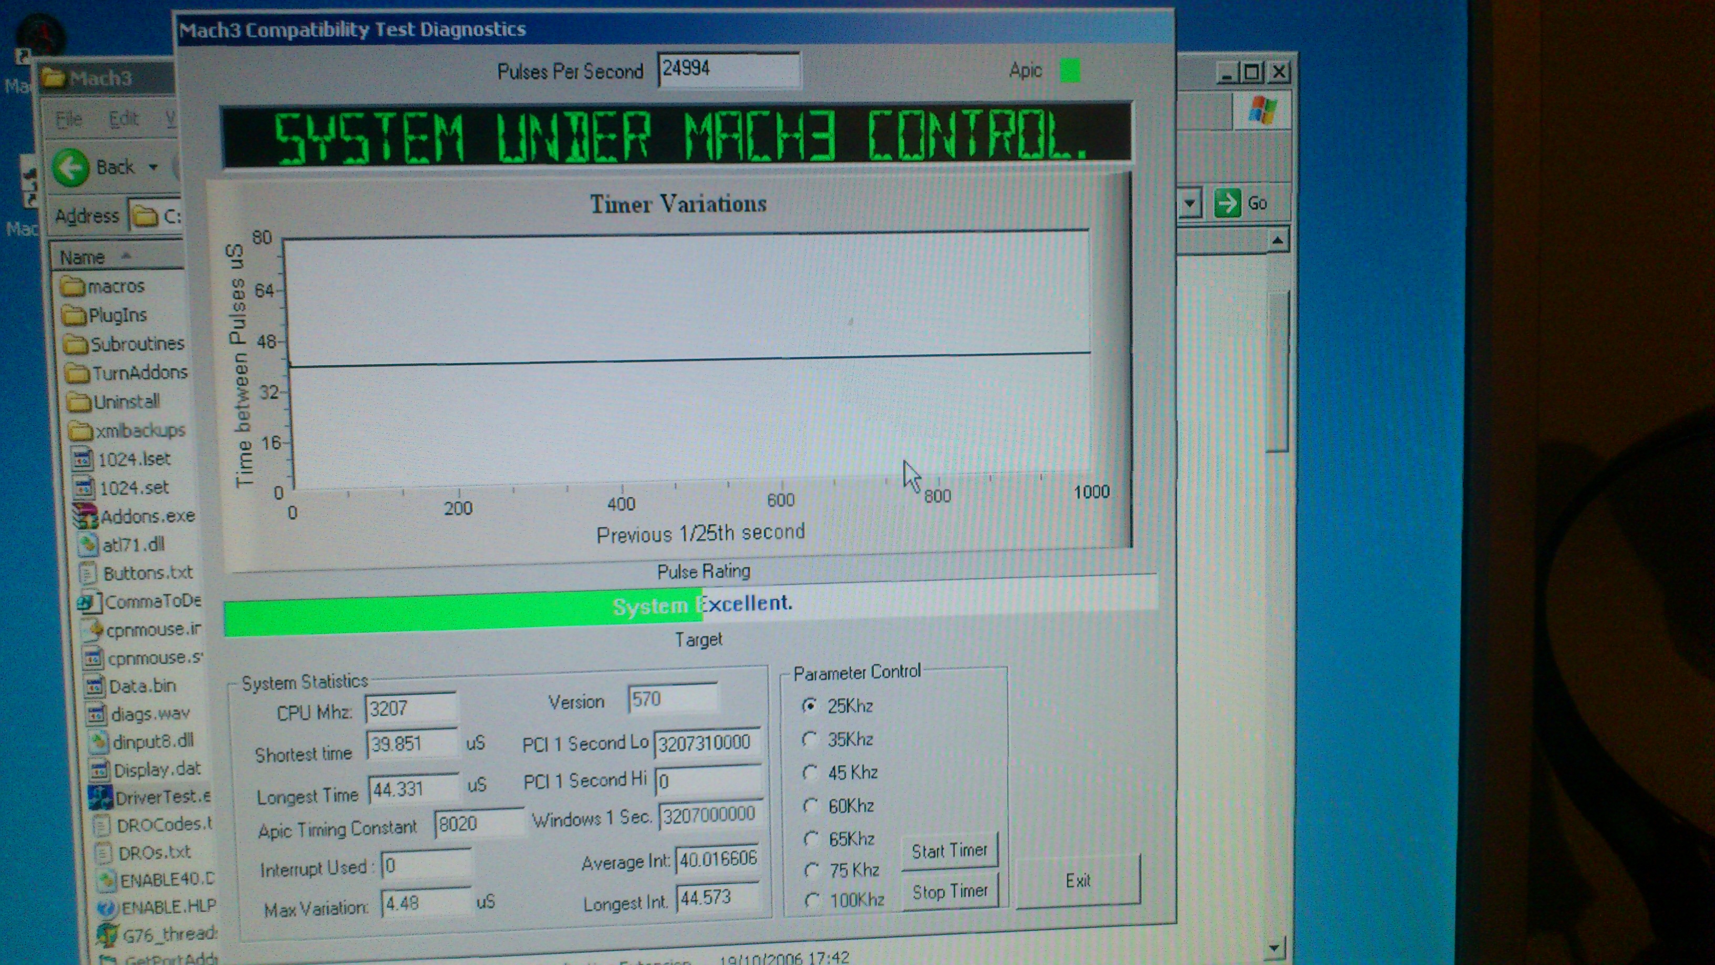
Task: Click the Exit button
Action: (1079, 880)
